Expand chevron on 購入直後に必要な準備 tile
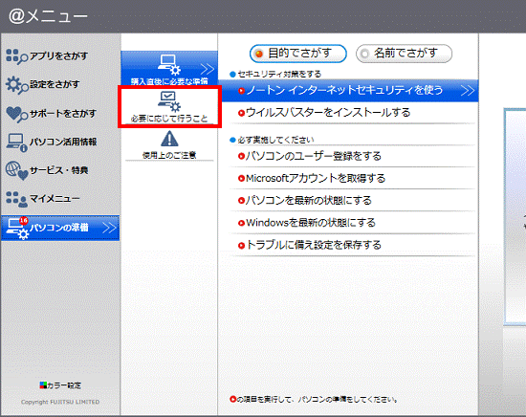The width and height of the screenshot is (526, 417). coord(208,69)
